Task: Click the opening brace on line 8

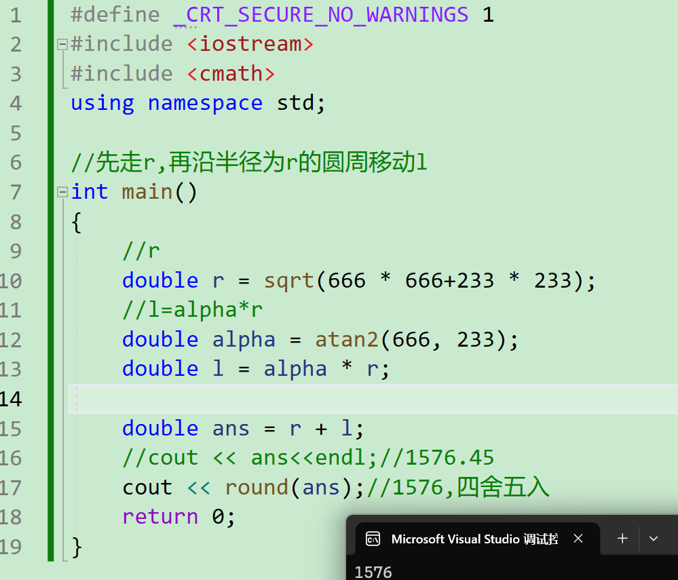Action: coord(77,222)
